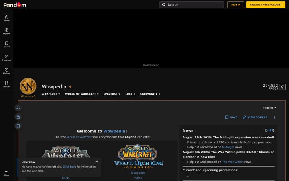Click the small badge beside Wowpedia title
The height and width of the screenshot is (181, 289).
[70, 86]
